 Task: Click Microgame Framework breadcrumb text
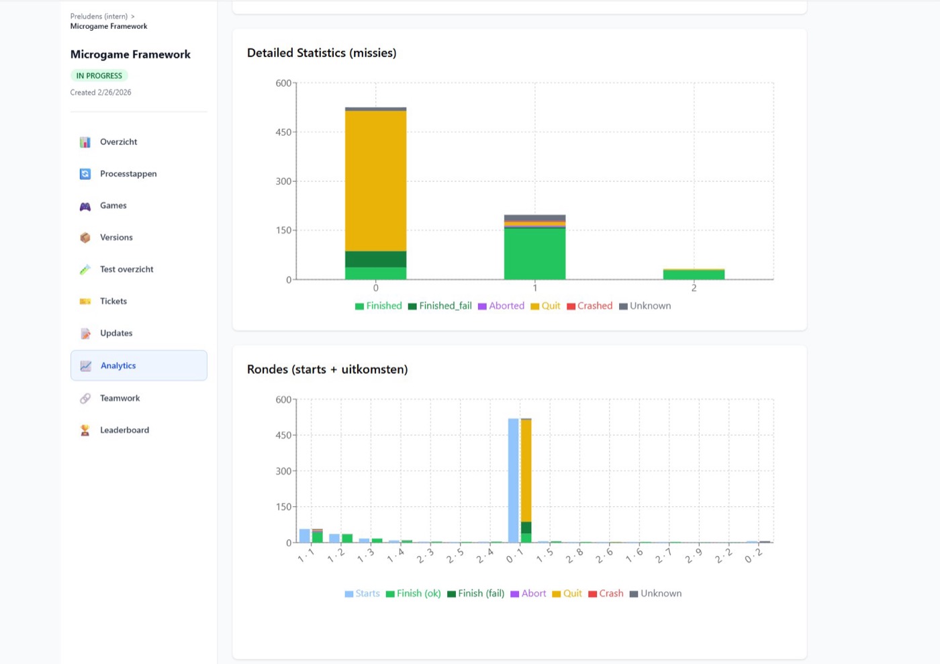109,26
